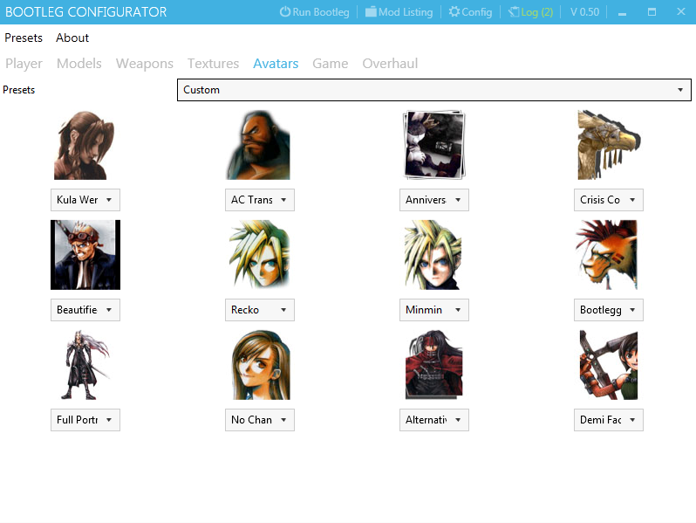Click the Aerith avatar portrait

pyautogui.click(x=85, y=145)
